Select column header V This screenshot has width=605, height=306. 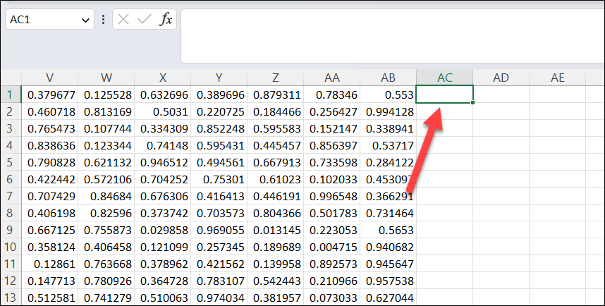click(x=49, y=78)
